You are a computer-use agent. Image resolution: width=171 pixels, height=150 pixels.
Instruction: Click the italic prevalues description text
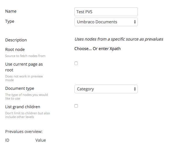[119, 39]
